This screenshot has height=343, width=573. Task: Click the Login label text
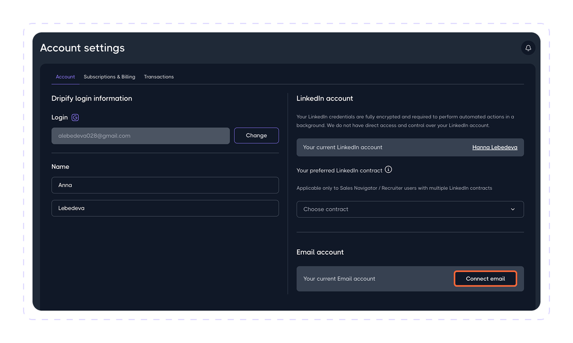[x=59, y=117]
